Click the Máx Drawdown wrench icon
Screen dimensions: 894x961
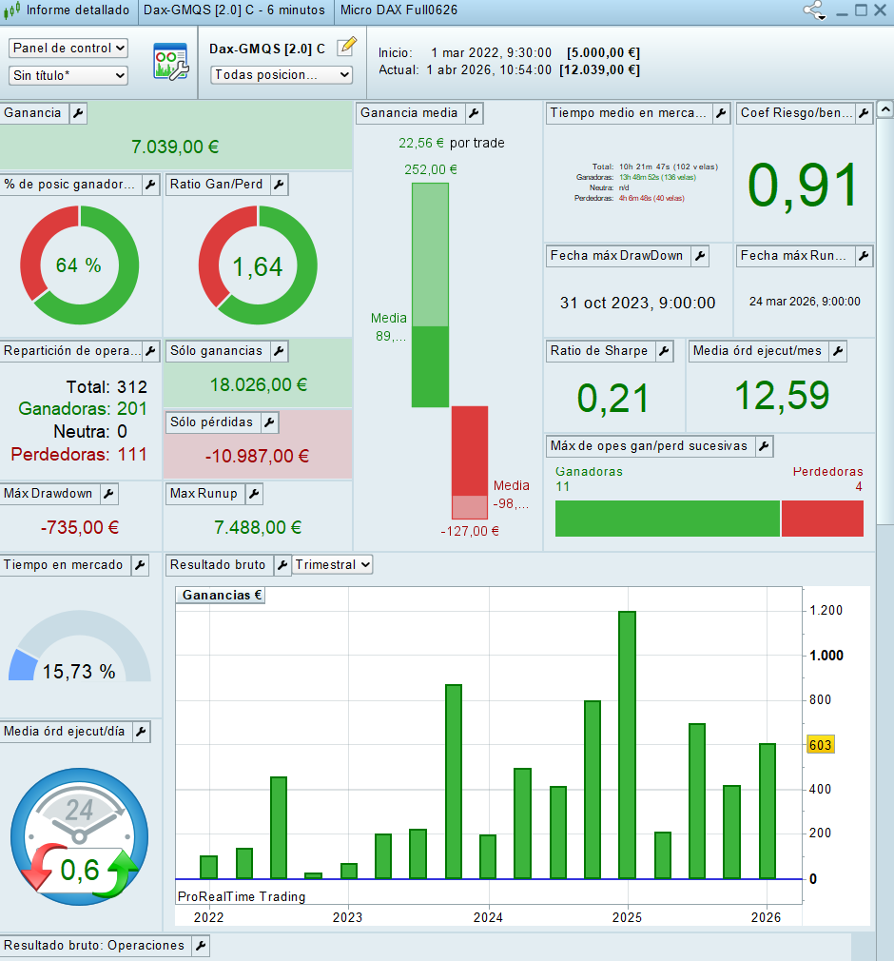(108, 494)
